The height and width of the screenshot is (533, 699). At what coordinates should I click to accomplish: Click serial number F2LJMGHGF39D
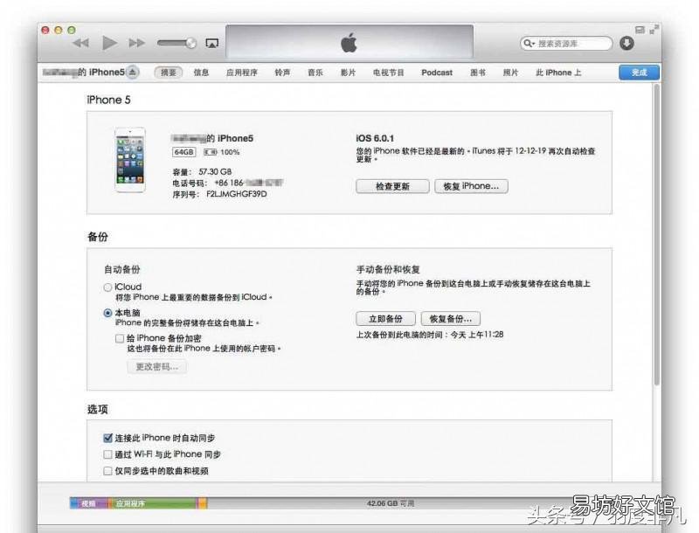pyautogui.click(x=237, y=194)
